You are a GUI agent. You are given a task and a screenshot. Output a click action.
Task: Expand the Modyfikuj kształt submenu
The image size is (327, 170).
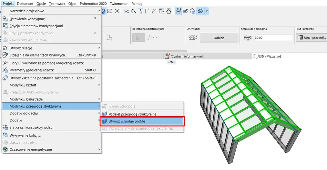(52, 85)
